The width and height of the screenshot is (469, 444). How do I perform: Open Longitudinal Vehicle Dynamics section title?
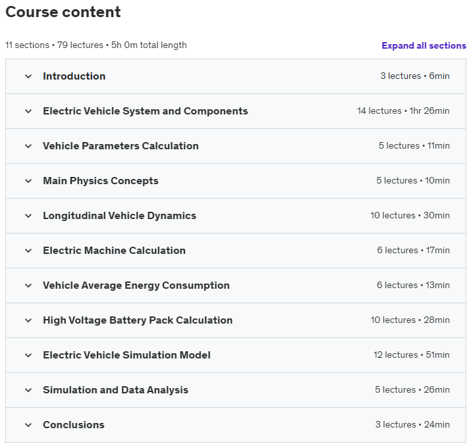(x=119, y=216)
